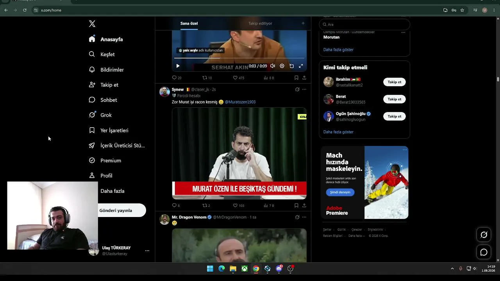The width and height of the screenshot is (500, 281).
Task: Reload the page in Chrome
Action: tap(25, 10)
